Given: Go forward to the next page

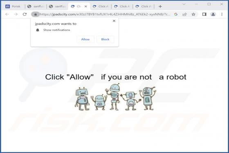Looking at the screenshot, I should (x=16, y=14).
